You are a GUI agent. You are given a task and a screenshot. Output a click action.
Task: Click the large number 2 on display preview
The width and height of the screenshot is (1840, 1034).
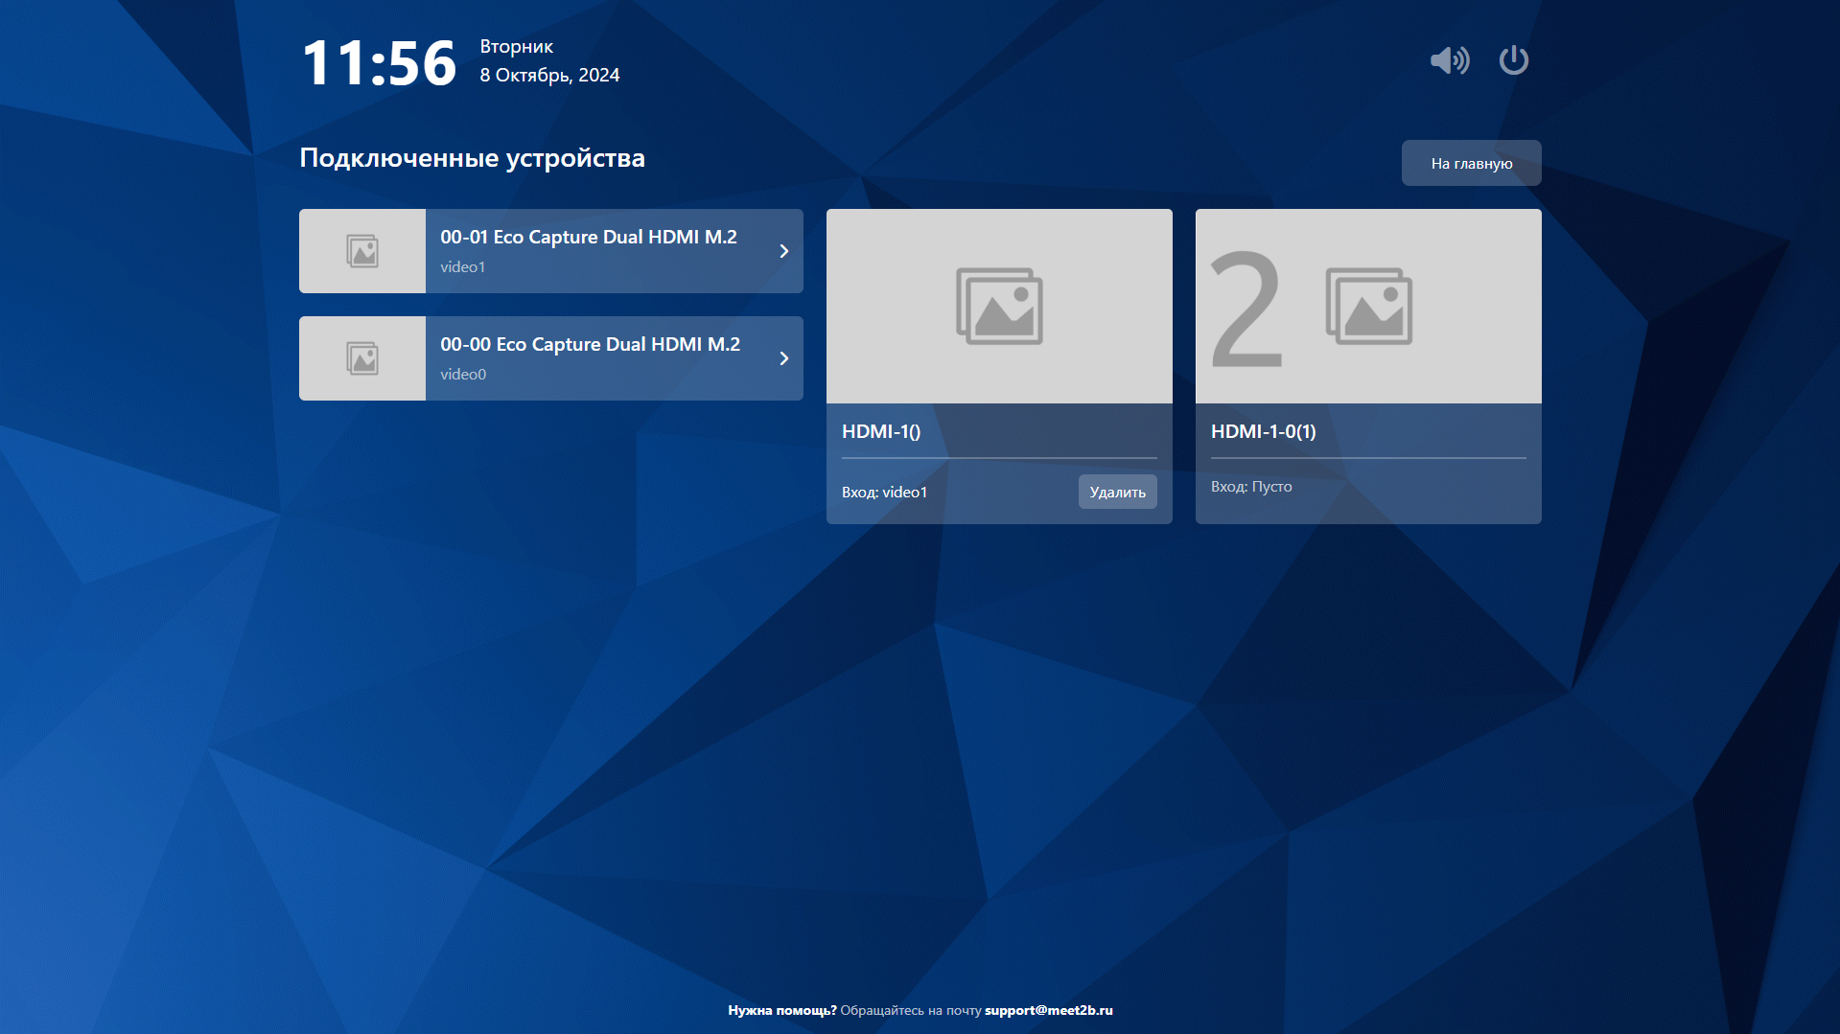point(1246,309)
